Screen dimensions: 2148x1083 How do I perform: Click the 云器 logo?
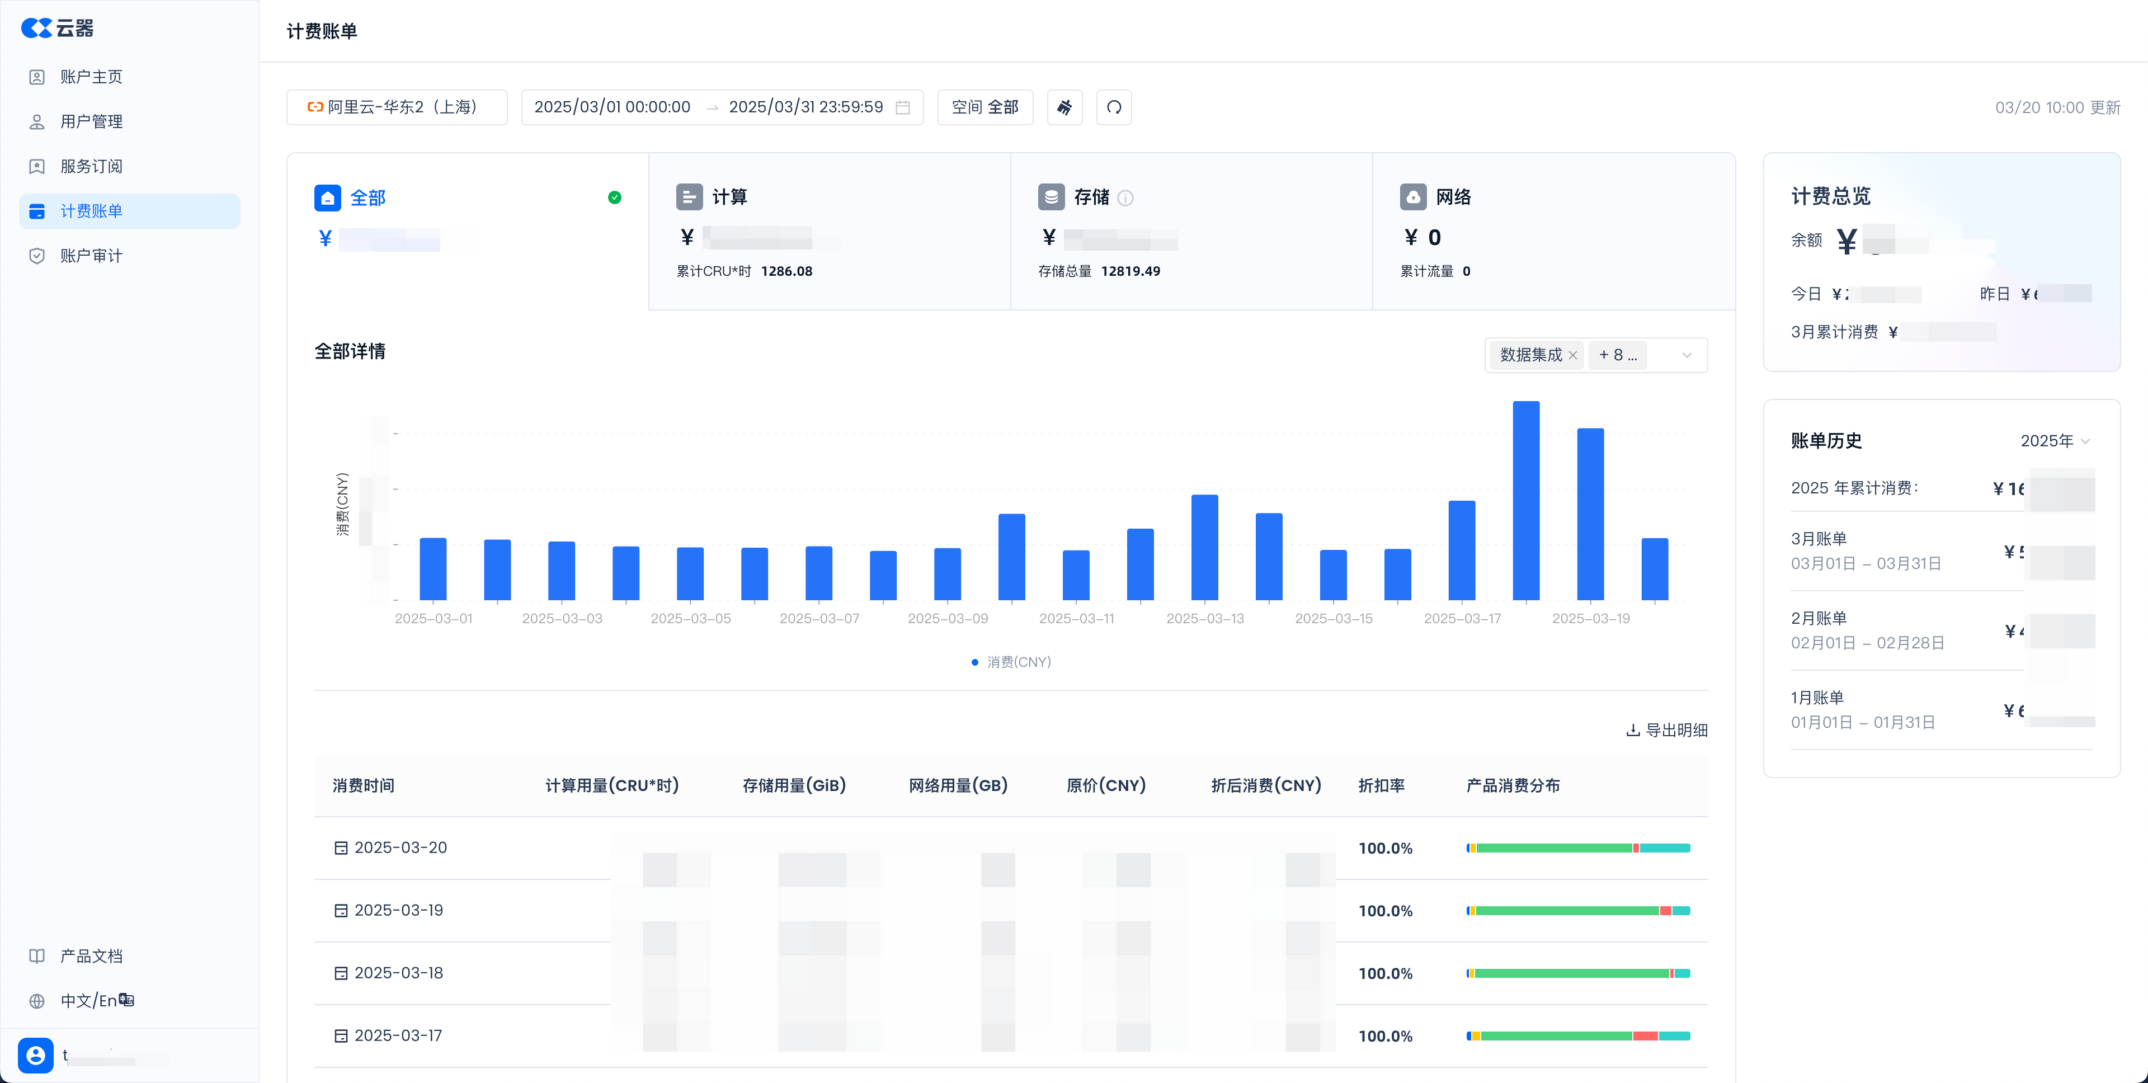(x=56, y=29)
